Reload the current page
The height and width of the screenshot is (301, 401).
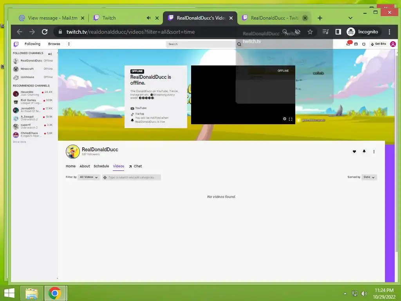(45, 32)
